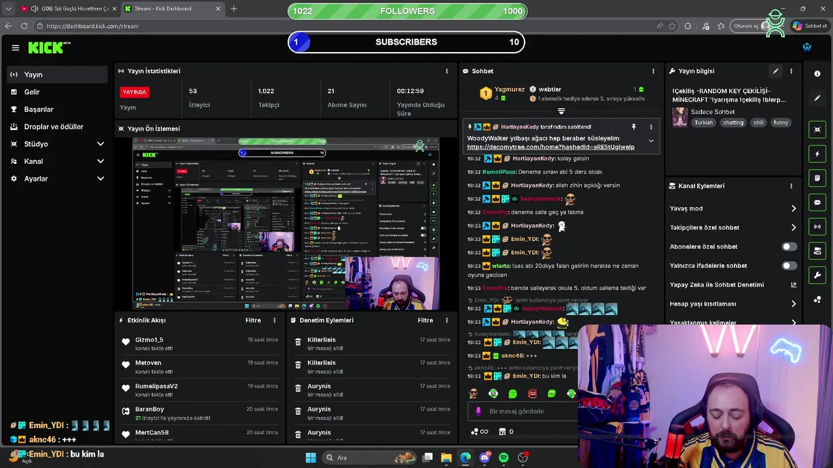Open three-dot menu of Sohbet panel
This screenshot has height=468, width=833.
pos(653,71)
